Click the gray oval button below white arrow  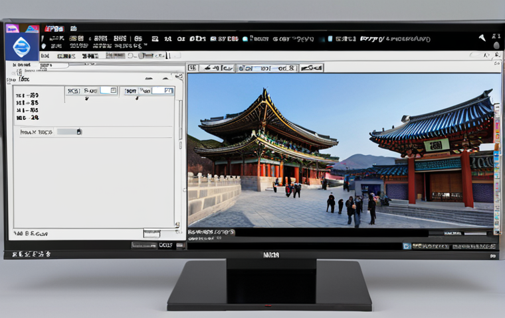click(x=496, y=46)
